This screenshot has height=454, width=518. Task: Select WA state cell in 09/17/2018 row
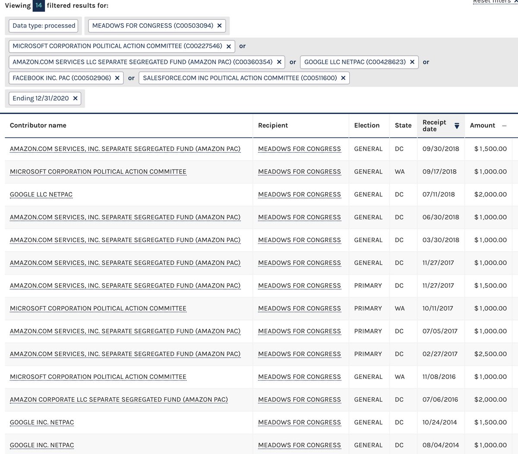[400, 172]
